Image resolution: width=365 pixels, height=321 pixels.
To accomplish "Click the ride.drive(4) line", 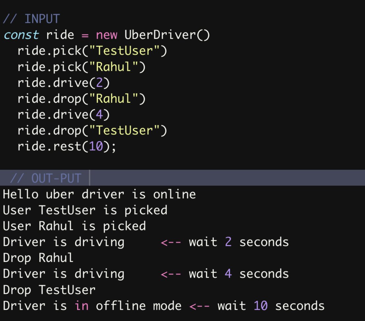I will [x=63, y=115].
